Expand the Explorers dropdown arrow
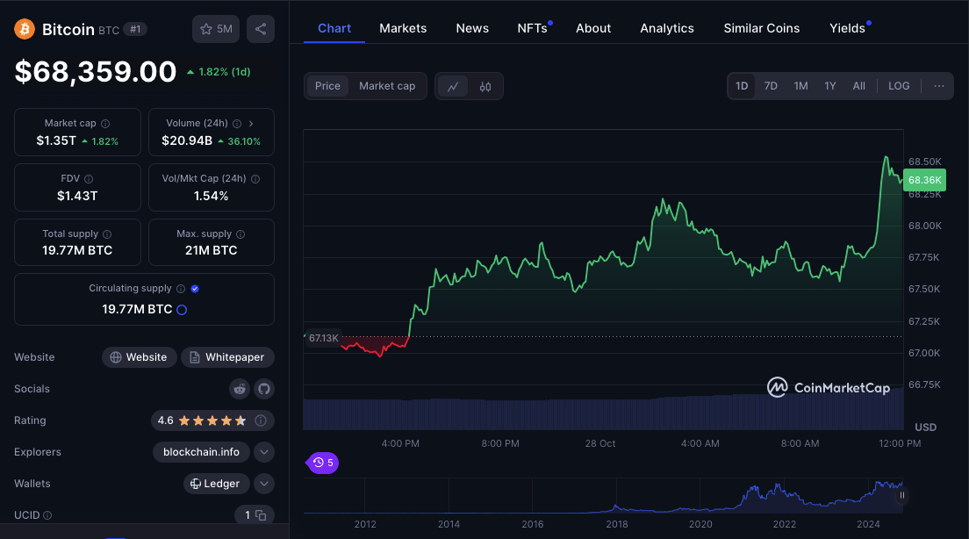The width and height of the screenshot is (969, 539). pos(263,452)
